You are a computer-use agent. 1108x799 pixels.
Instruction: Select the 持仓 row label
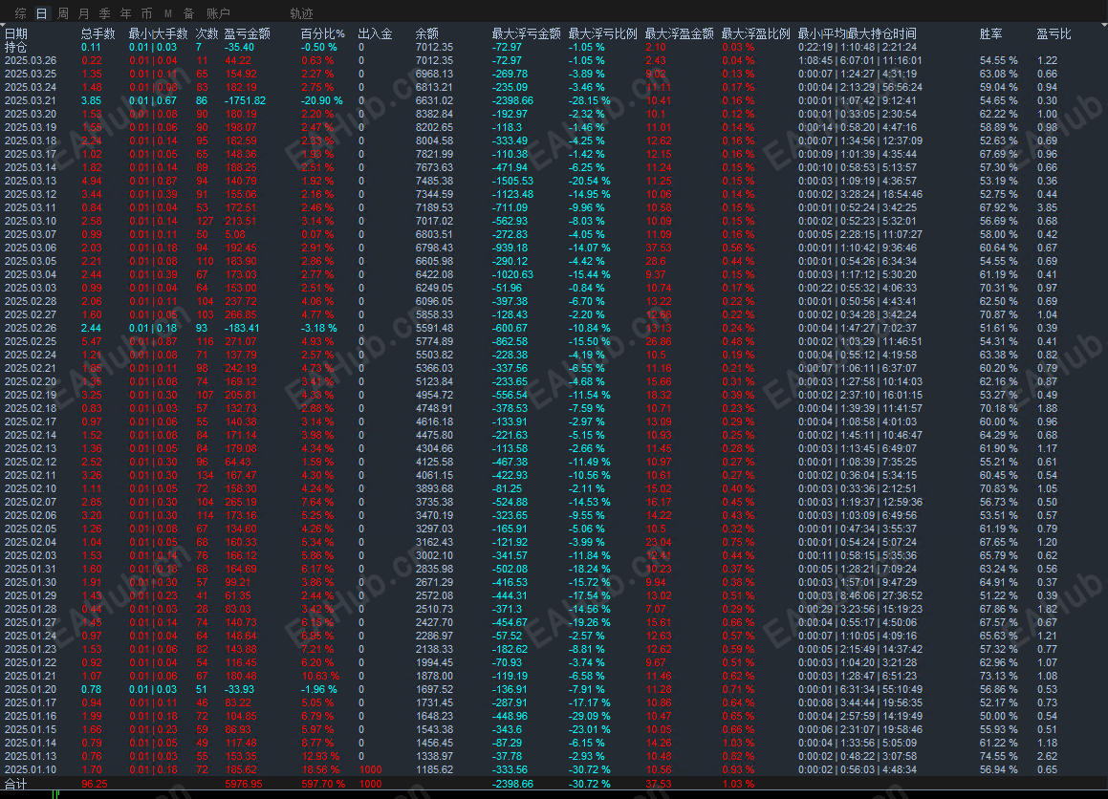click(x=15, y=47)
